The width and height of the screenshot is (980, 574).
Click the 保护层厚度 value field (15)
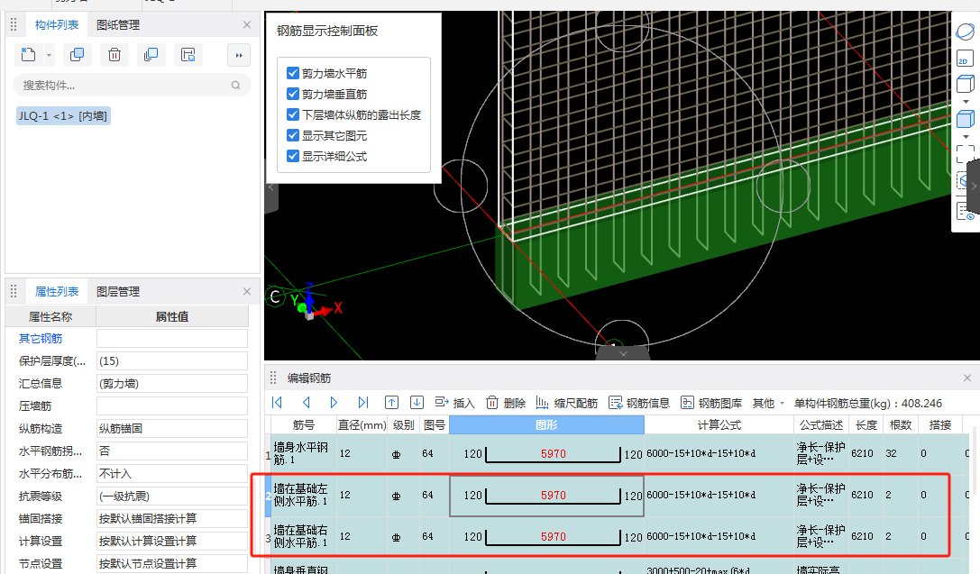click(x=172, y=361)
